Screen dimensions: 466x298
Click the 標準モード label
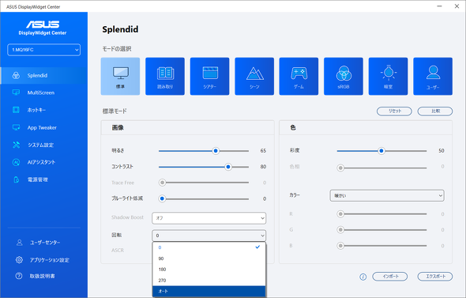(x=115, y=111)
